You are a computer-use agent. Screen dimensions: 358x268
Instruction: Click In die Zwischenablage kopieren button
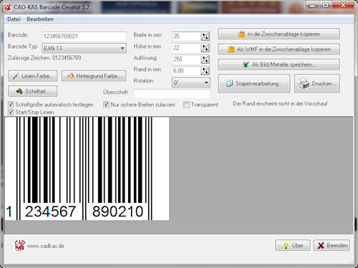click(x=279, y=34)
